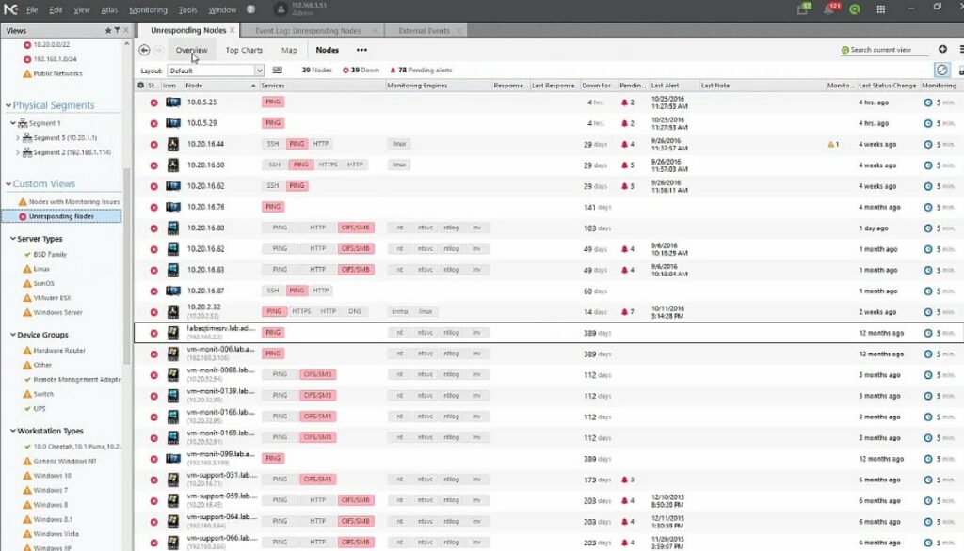This screenshot has width=964, height=551.
Task: Click the user account icon in title bar
Action: point(281,9)
